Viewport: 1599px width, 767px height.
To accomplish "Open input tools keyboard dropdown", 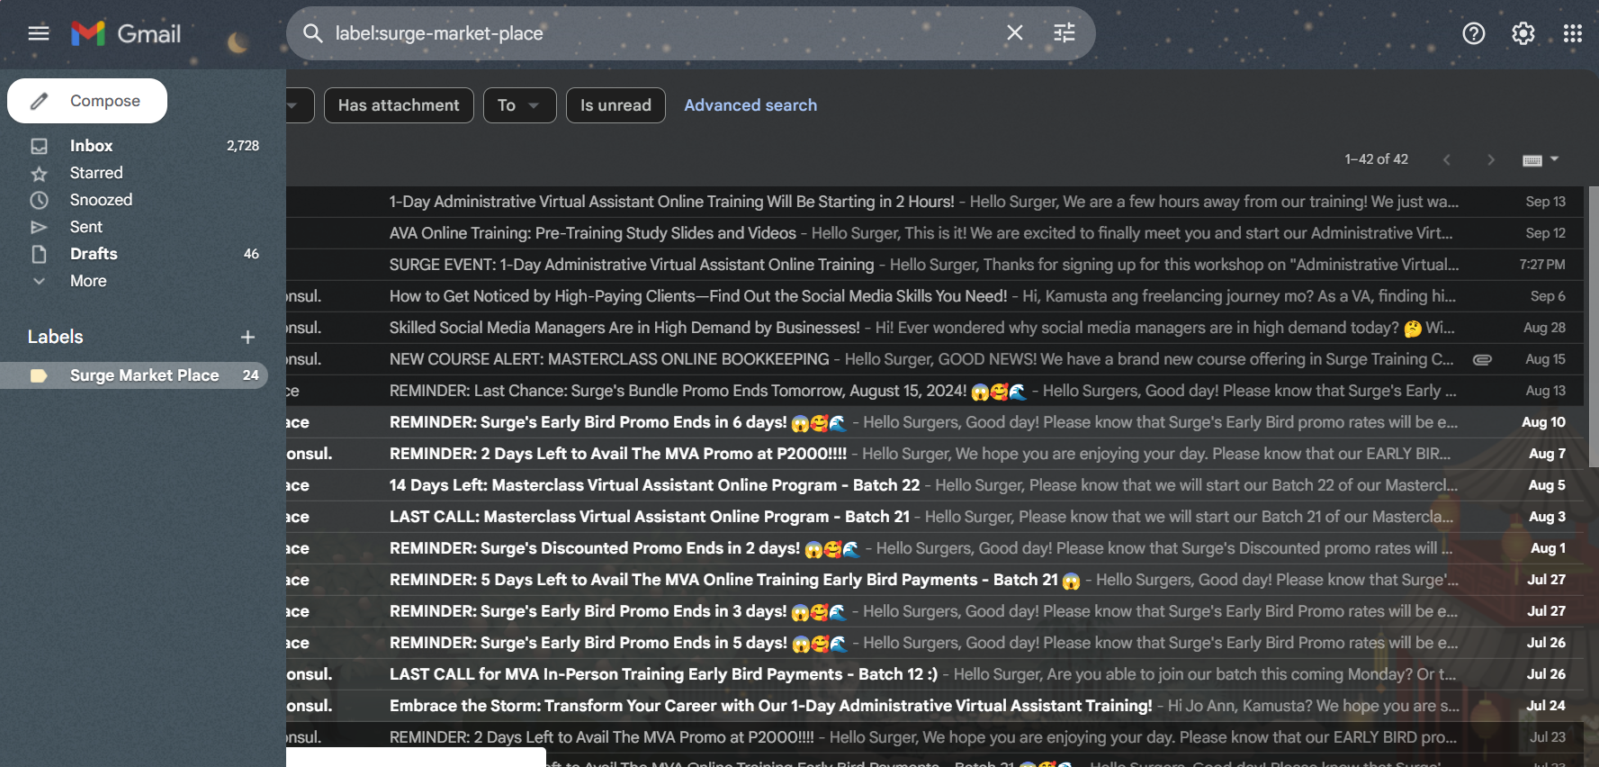I will click(x=1540, y=159).
